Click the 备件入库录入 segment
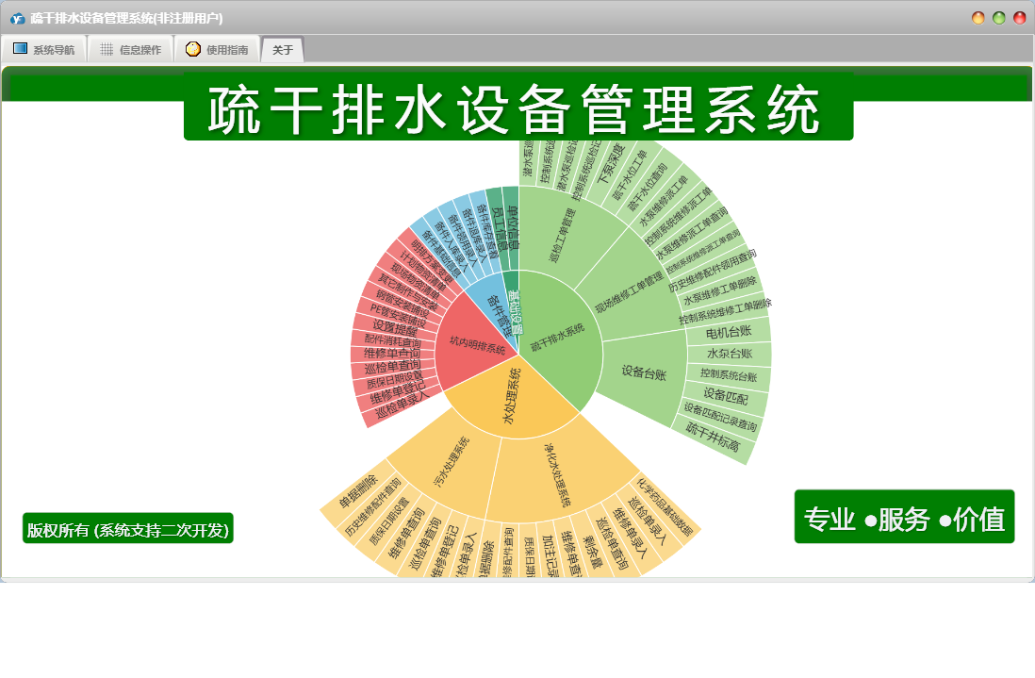Viewport: 1035px width, 678px height. click(451, 247)
